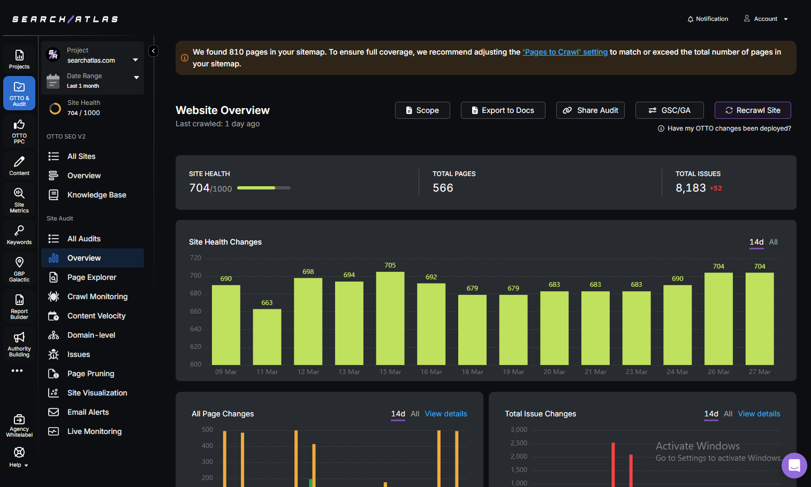Viewport: 811px width, 487px height.
Task: Expand the Account menu dropdown
Action: coord(767,18)
